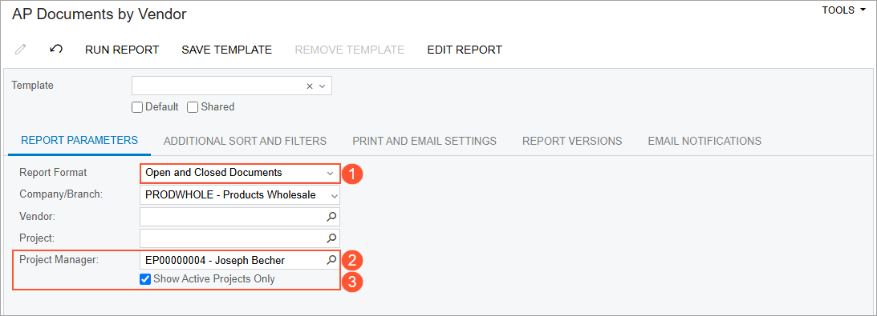Image resolution: width=877 pixels, height=316 pixels.
Task: Open Project lookup magnifier icon
Action: click(x=331, y=238)
